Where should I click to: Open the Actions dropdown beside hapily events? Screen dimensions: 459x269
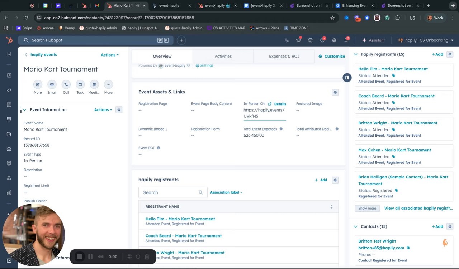(x=110, y=55)
